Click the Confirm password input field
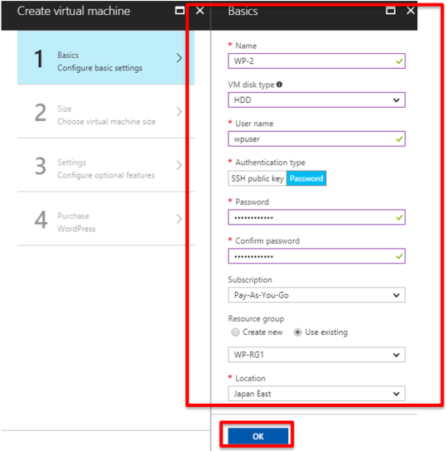Image resolution: width=447 pixels, height=451 pixels. click(316, 256)
